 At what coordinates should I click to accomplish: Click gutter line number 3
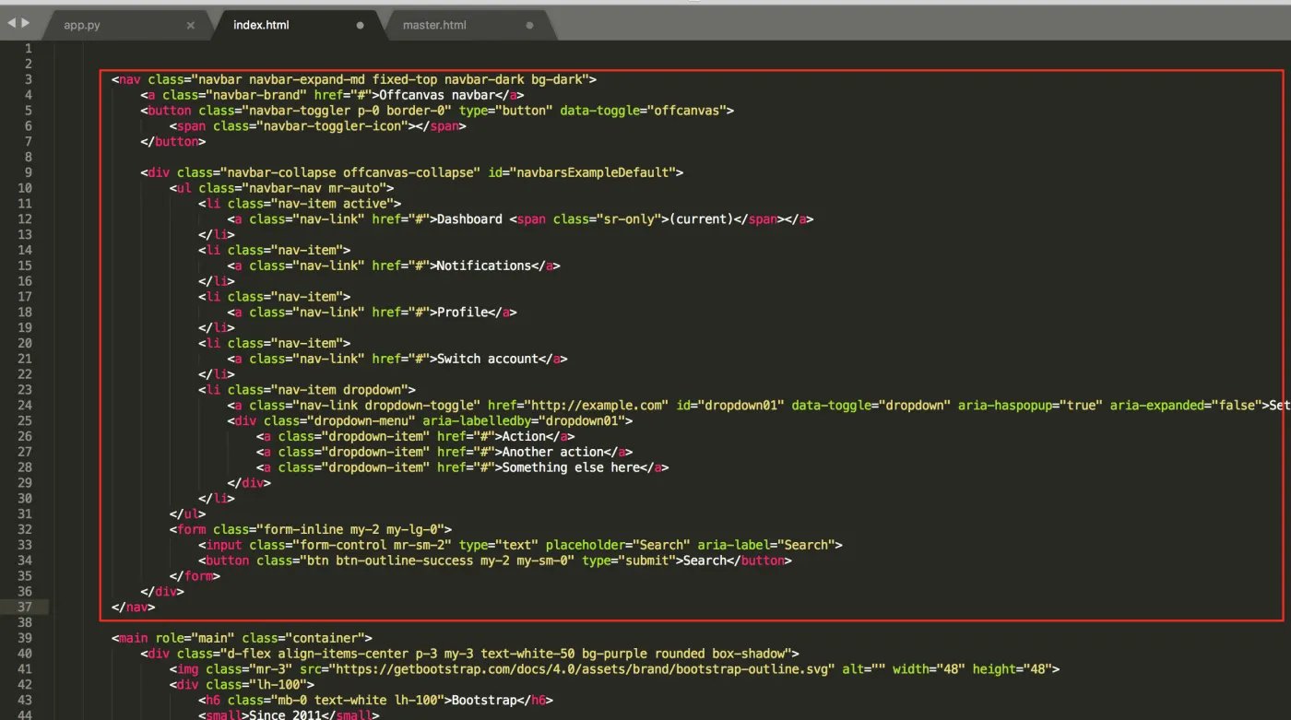click(x=29, y=79)
